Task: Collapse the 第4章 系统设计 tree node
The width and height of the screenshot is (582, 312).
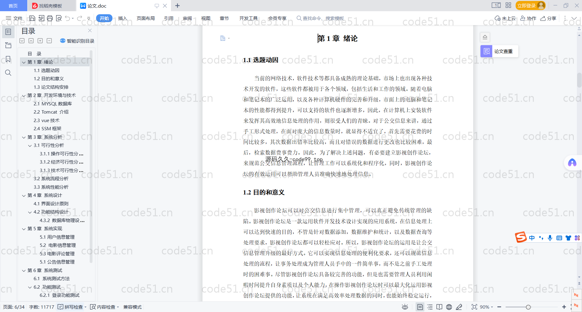Action: pos(24,195)
